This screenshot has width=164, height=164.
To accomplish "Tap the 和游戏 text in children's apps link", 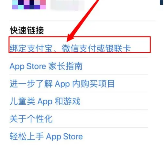I will point(68,101).
